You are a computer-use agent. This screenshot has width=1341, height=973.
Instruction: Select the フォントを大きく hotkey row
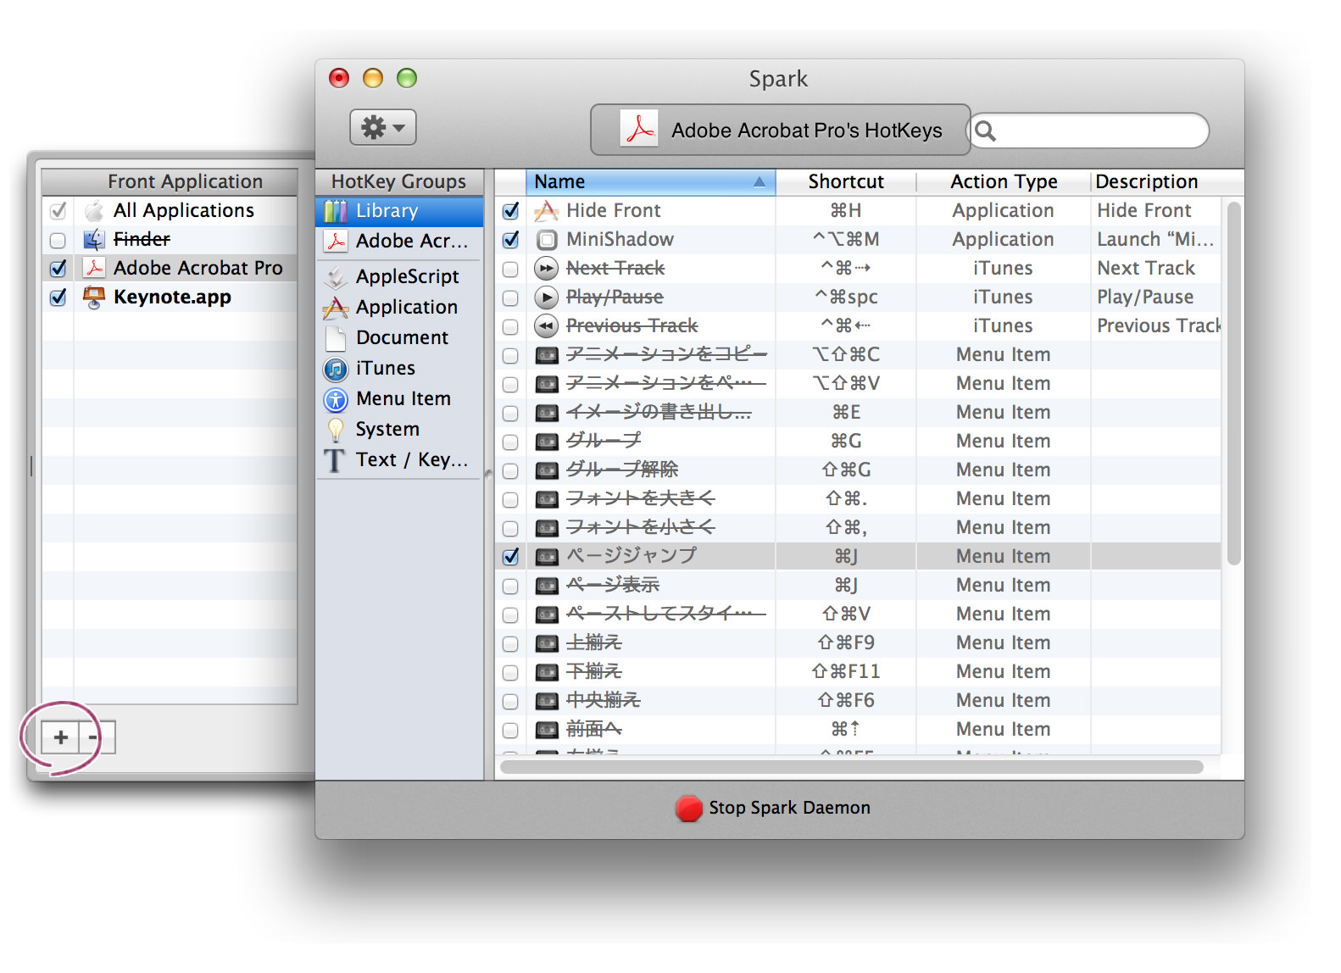click(x=858, y=499)
